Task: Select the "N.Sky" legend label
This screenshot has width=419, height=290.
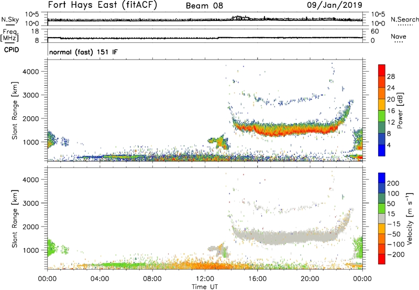Action: pos(10,19)
